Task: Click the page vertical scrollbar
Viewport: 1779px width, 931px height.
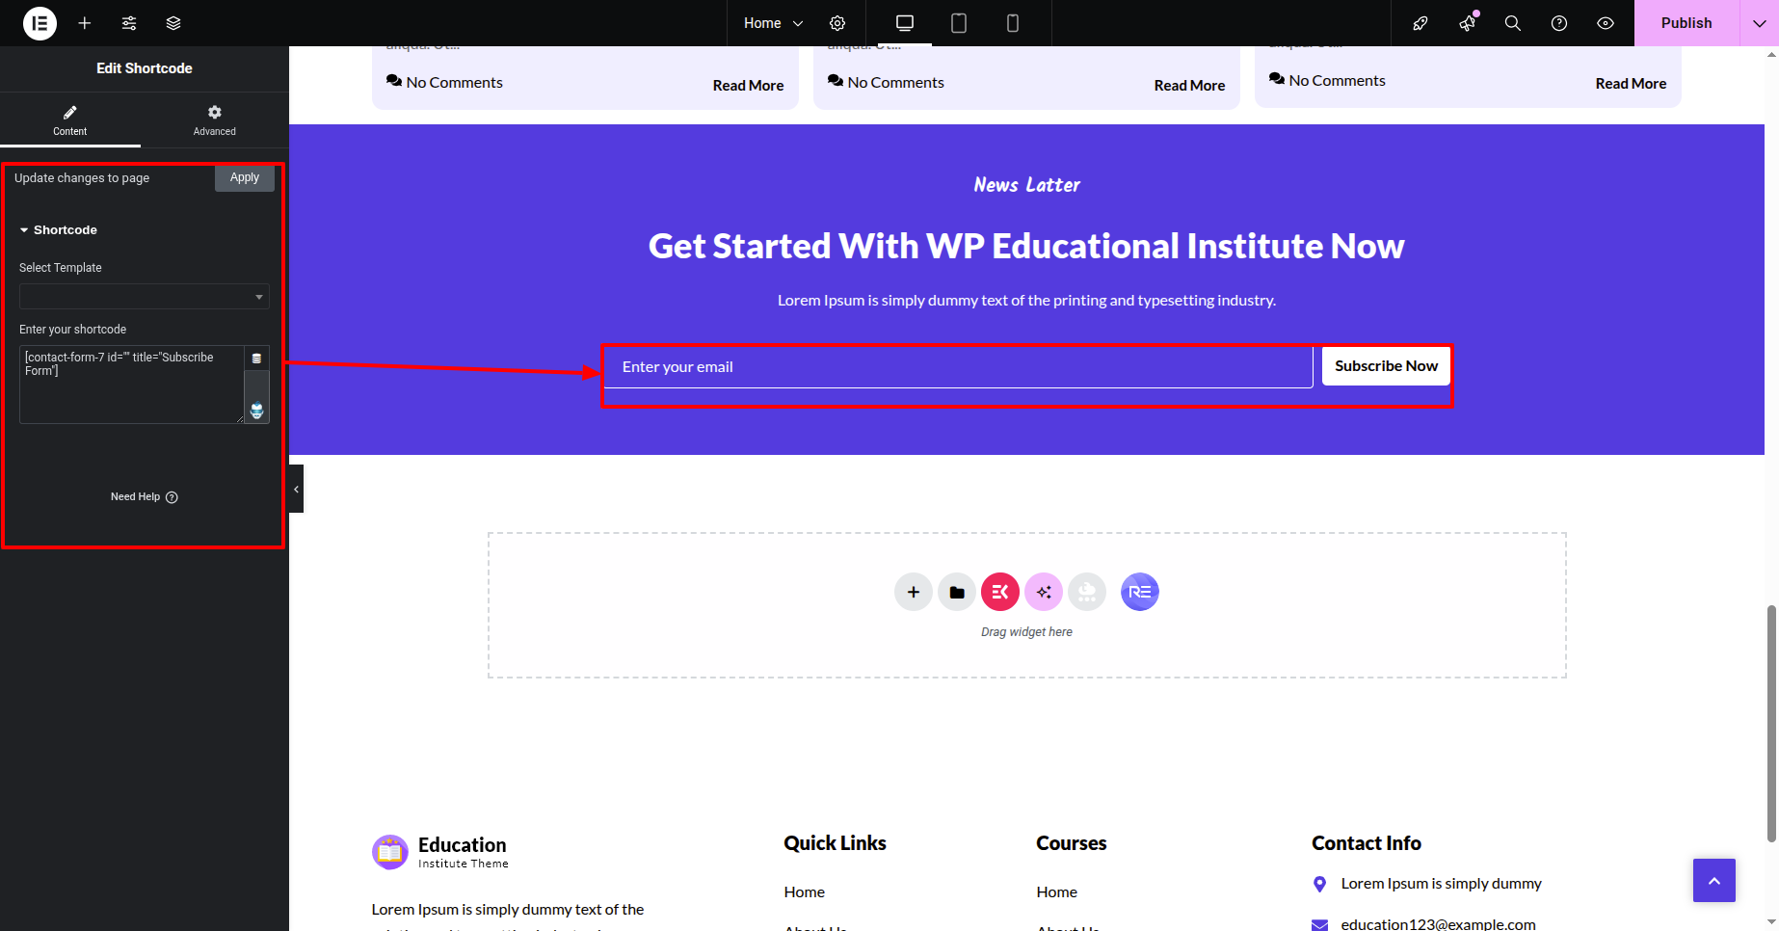Action: [1771, 724]
